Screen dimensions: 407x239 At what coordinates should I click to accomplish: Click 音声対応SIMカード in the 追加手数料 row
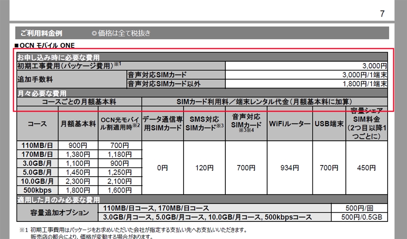click(176, 75)
